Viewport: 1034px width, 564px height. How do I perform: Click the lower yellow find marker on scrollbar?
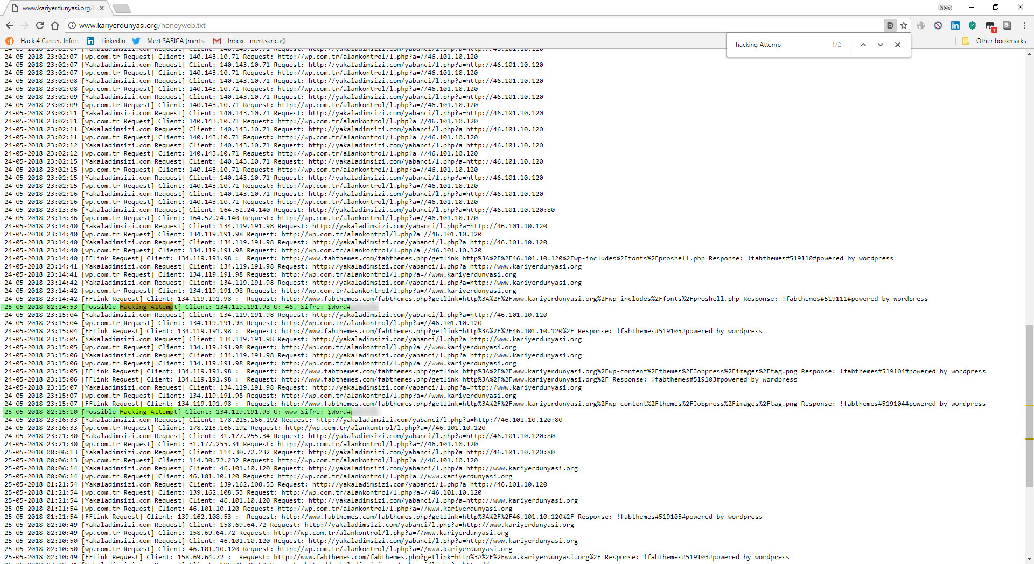point(1029,439)
